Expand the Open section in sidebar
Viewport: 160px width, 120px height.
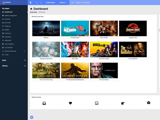point(14,60)
